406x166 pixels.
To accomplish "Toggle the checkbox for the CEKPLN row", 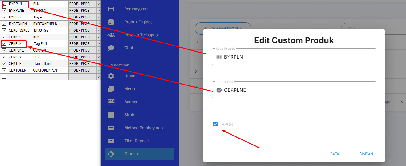I will (x=4, y=44).
